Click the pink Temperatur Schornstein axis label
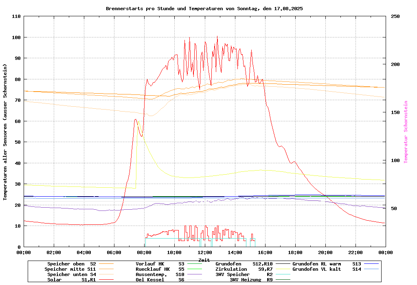The image size is (417, 285). pos(406,132)
